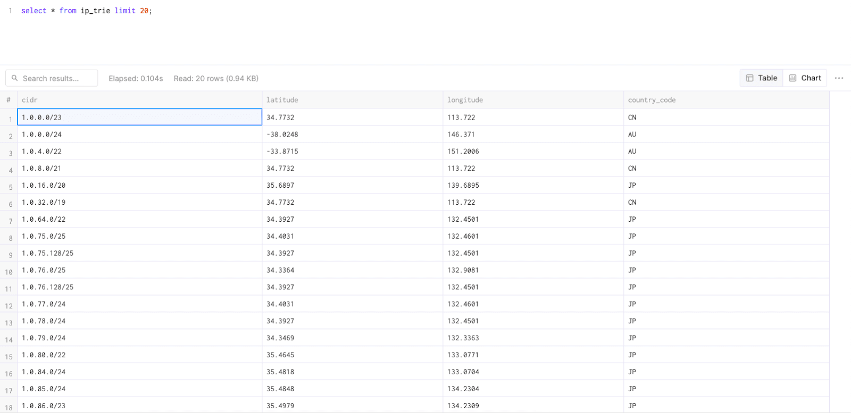Click the chart icon beside Chart
The height and width of the screenshot is (413, 851).
coord(792,78)
